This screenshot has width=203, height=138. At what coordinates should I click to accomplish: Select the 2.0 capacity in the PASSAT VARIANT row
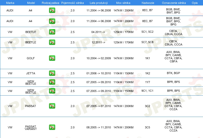point(72,127)
